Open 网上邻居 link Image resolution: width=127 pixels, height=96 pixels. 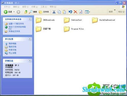click(x=12, y=53)
